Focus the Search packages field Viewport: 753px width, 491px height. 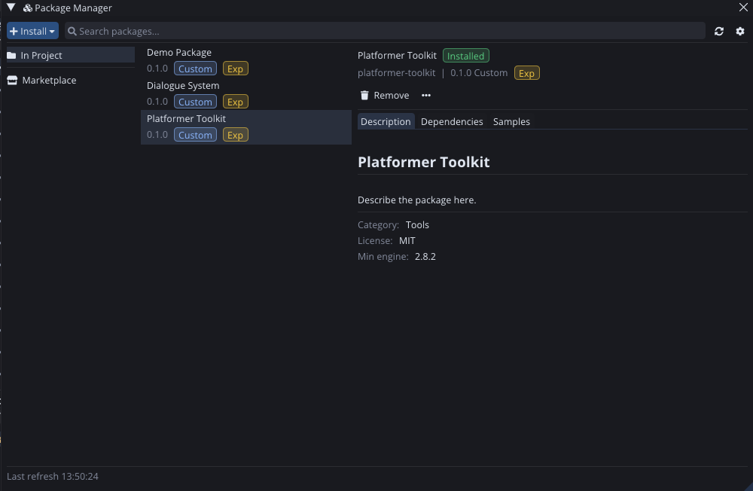tap(385, 31)
